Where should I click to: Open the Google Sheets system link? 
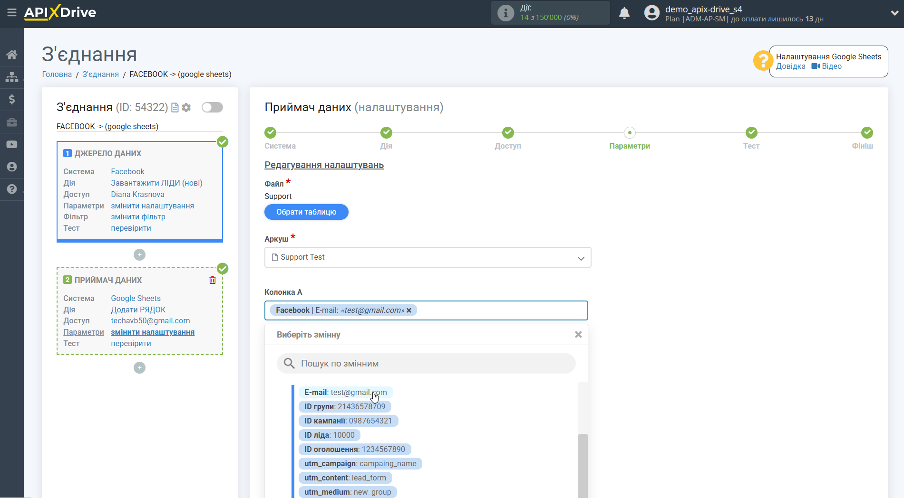click(x=136, y=299)
